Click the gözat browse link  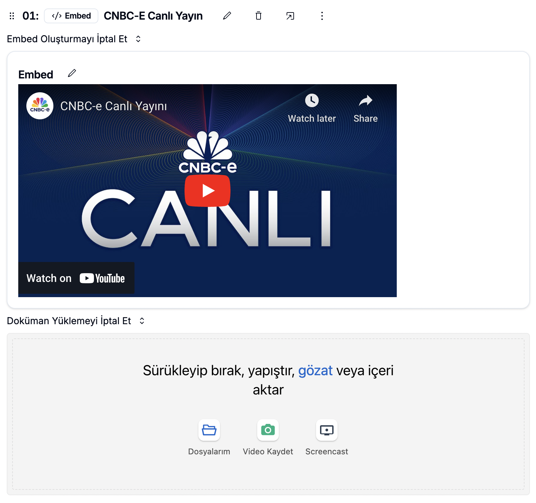(315, 370)
